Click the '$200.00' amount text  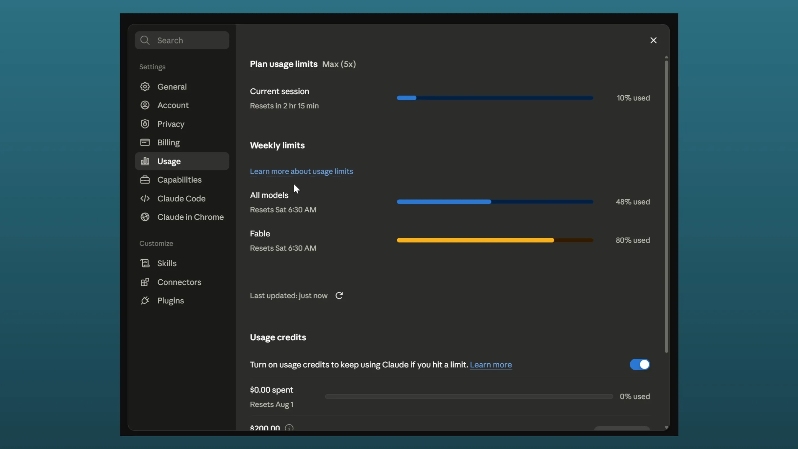point(265,428)
